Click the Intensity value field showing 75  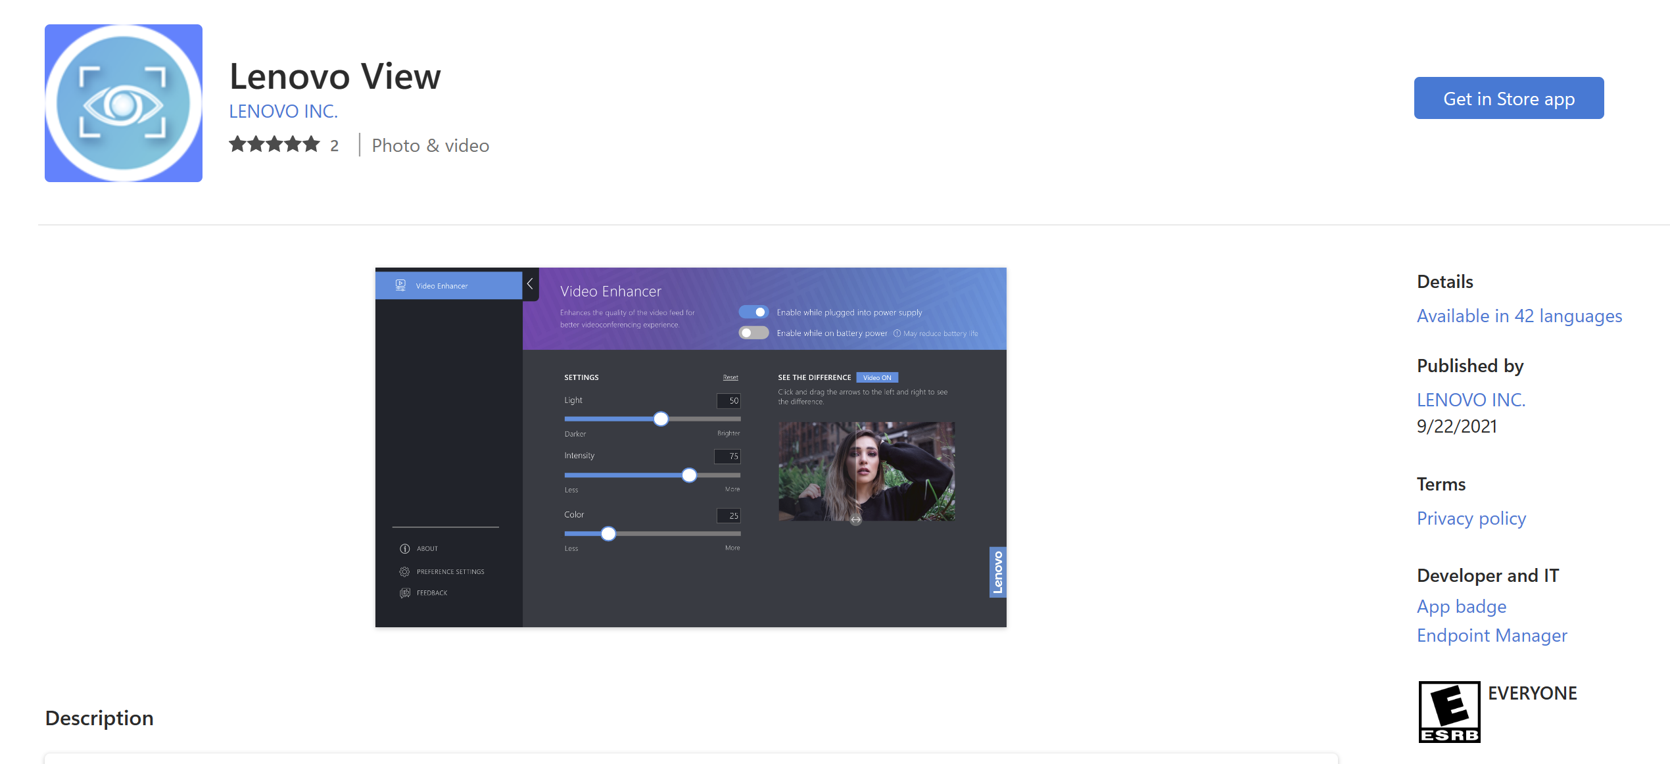pyautogui.click(x=728, y=456)
